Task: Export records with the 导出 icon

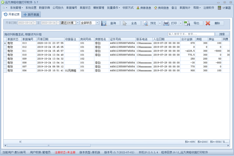Action: pyautogui.click(x=187, y=23)
